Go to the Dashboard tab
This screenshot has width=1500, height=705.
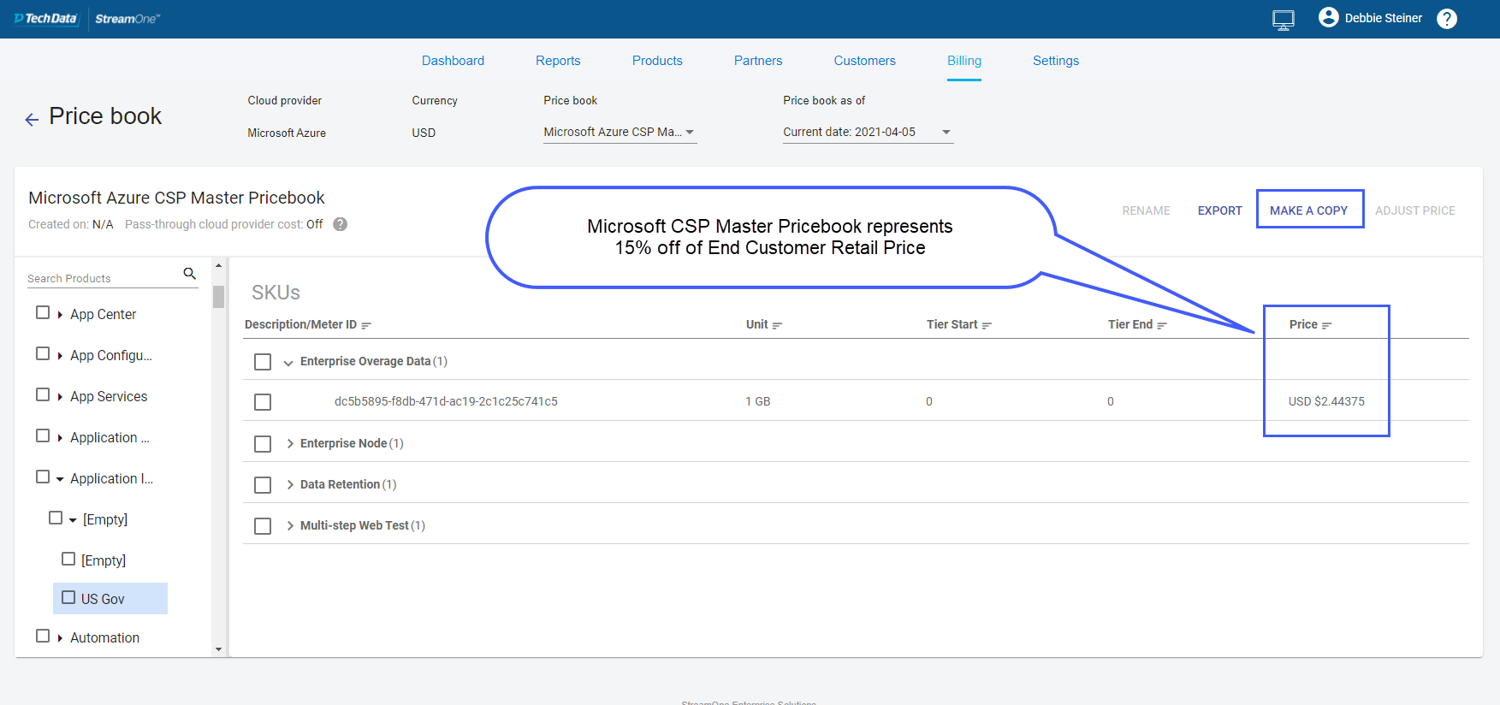pyautogui.click(x=453, y=61)
